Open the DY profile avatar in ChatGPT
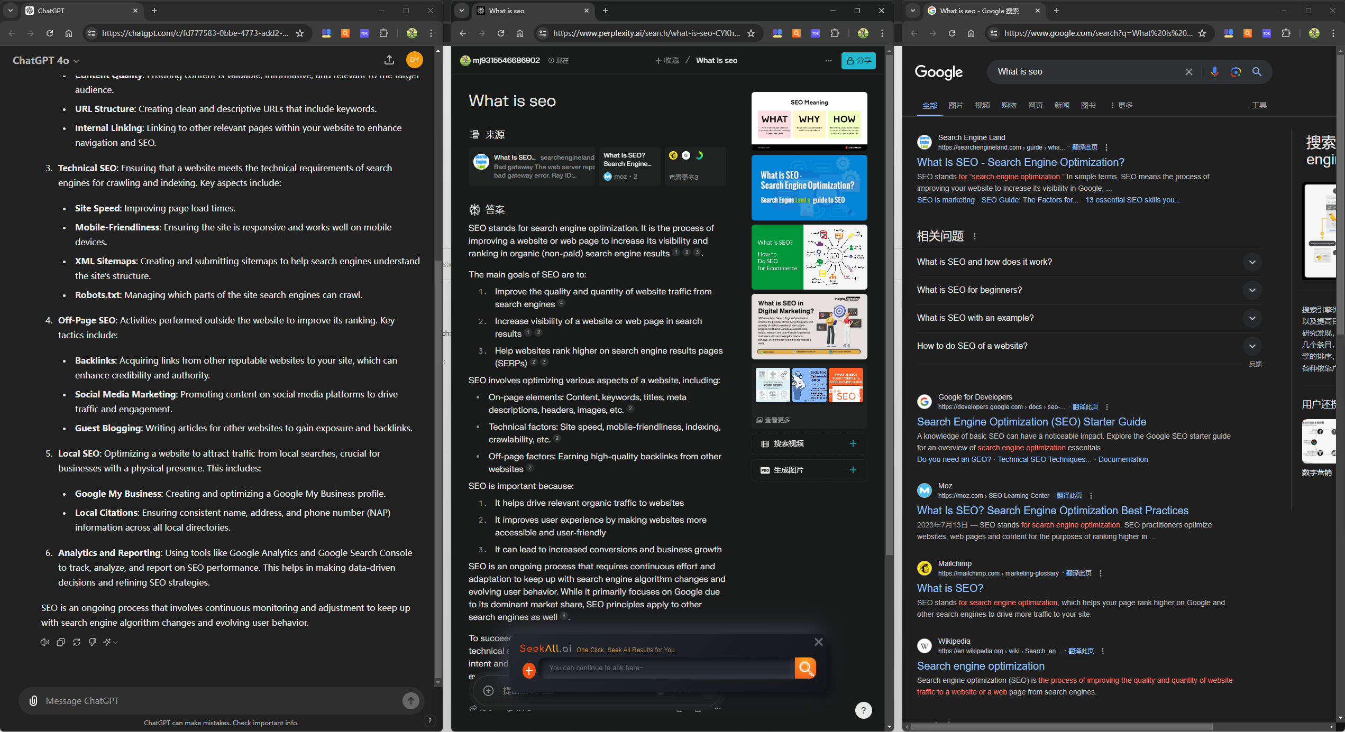This screenshot has width=1345, height=732. (x=415, y=60)
